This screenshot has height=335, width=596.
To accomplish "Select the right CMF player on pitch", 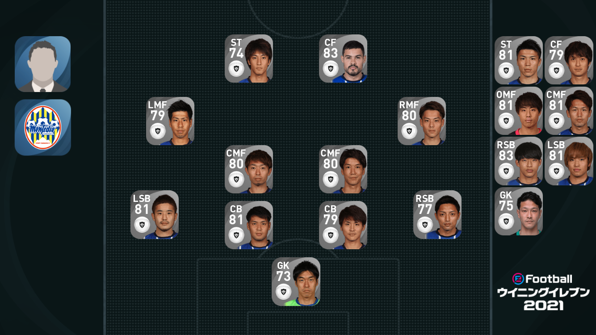I will click(343, 169).
